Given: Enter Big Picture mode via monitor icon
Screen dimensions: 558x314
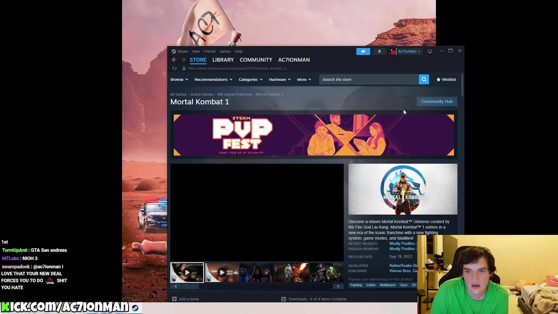Looking at the screenshot, I should click(430, 51).
